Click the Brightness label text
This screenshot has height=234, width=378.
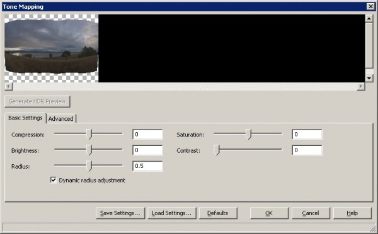click(x=25, y=151)
